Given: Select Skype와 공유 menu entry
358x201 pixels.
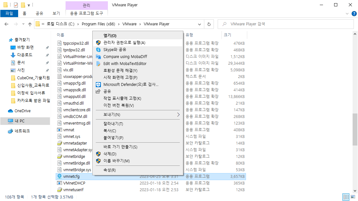Looking at the screenshot, I should pyautogui.click(x=138, y=49).
